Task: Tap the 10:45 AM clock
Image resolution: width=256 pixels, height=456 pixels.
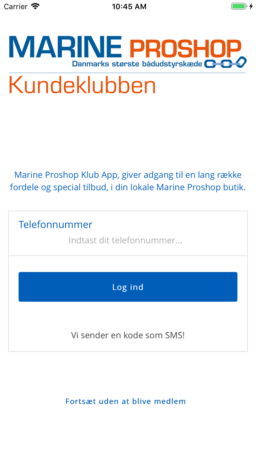Action: point(129,6)
